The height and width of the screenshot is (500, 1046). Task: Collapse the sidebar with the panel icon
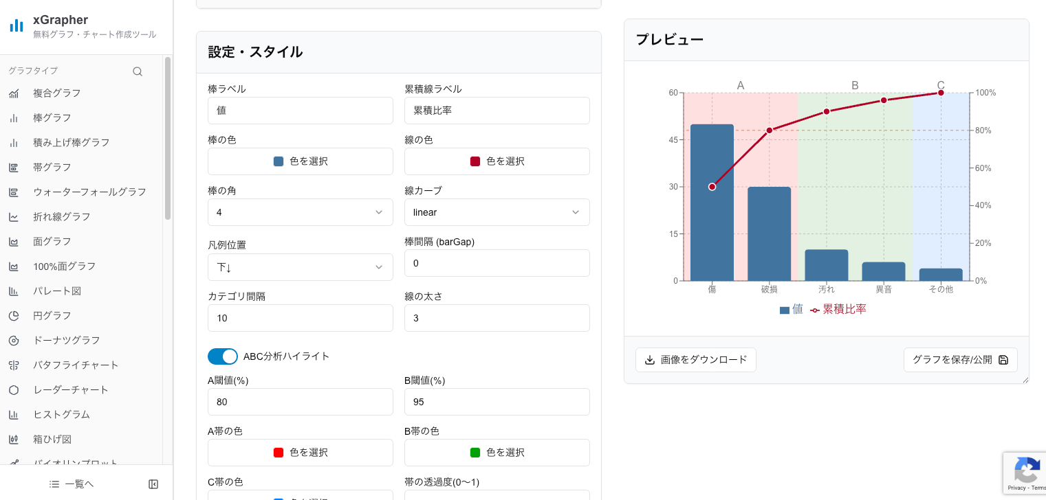pos(153,484)
